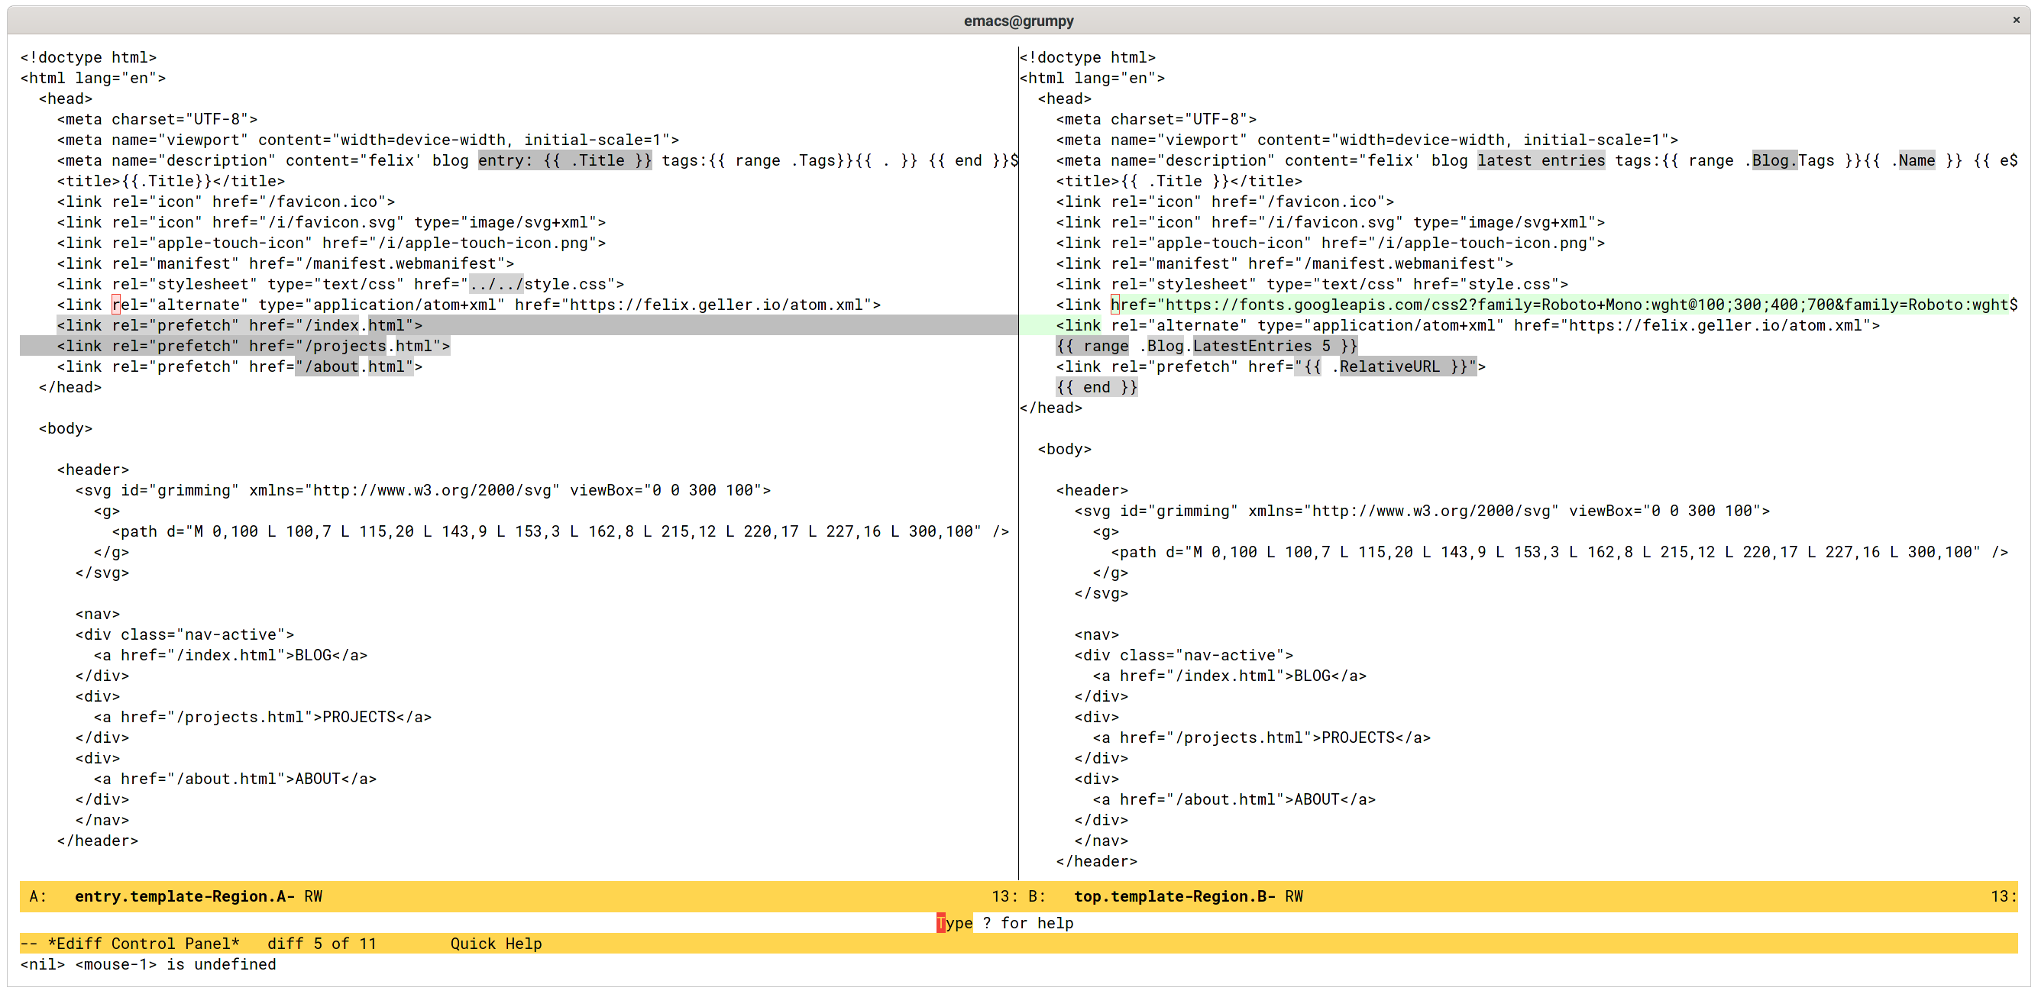Click prefetch '/index.html' line in left pane
Screen dimensions: 2038x994
tap(239, 325)
